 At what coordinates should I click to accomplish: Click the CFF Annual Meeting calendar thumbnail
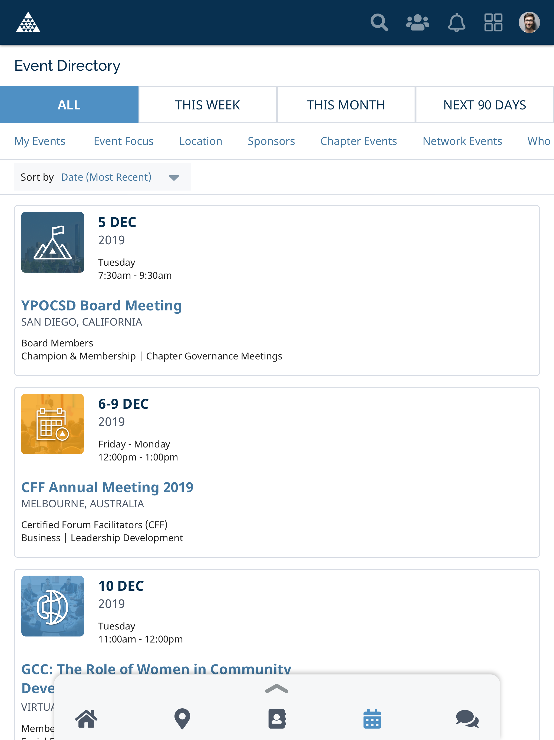53,424
